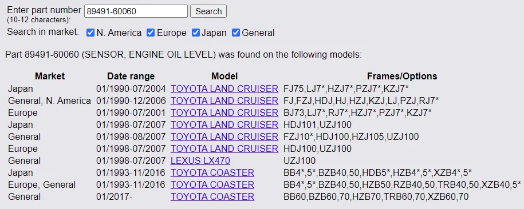Open Toyota Coaster link for Japan market
The image size is (524, 209).
pyautogui.click(x=212, y=172)
